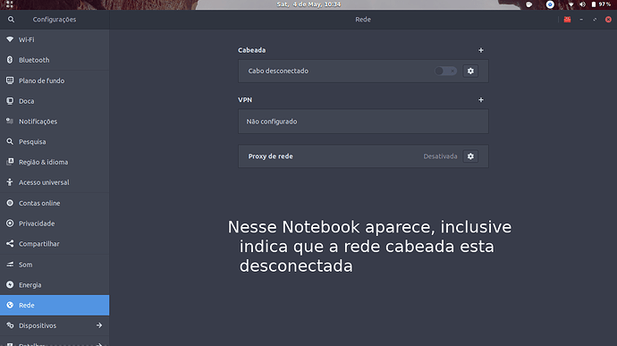Add a wired connection with Cabeada plus

481,50
